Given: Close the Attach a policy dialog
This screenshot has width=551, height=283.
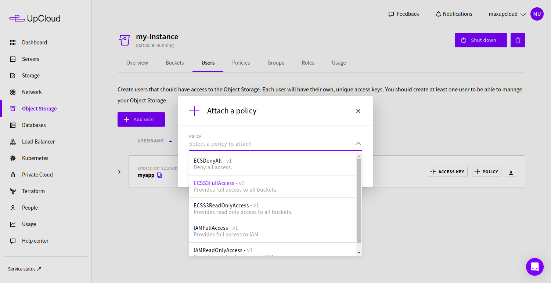Looking at the screenshot, I should 358,111.
